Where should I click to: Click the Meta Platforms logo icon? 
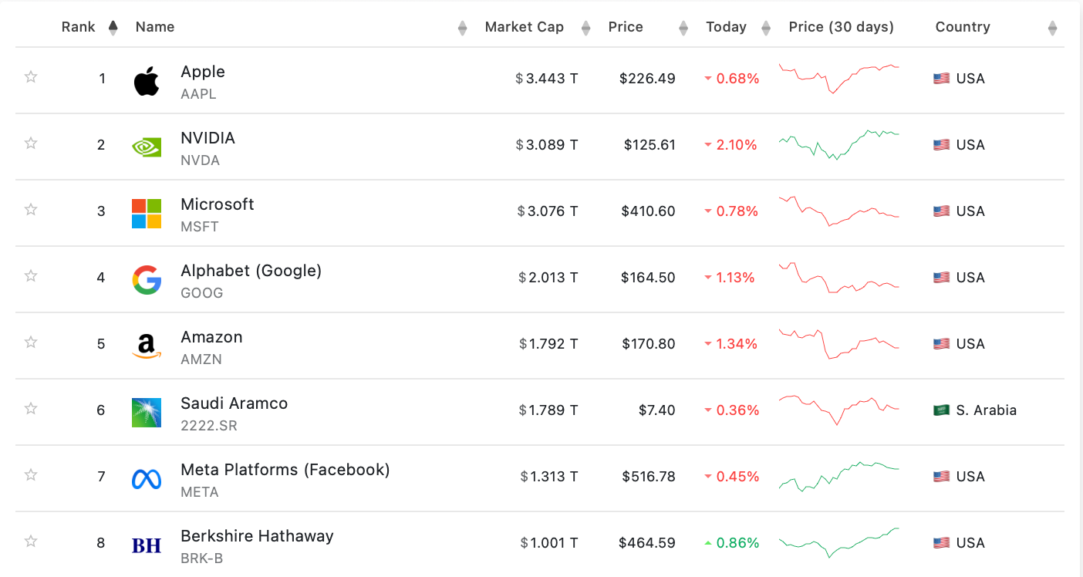pos(147,479)
